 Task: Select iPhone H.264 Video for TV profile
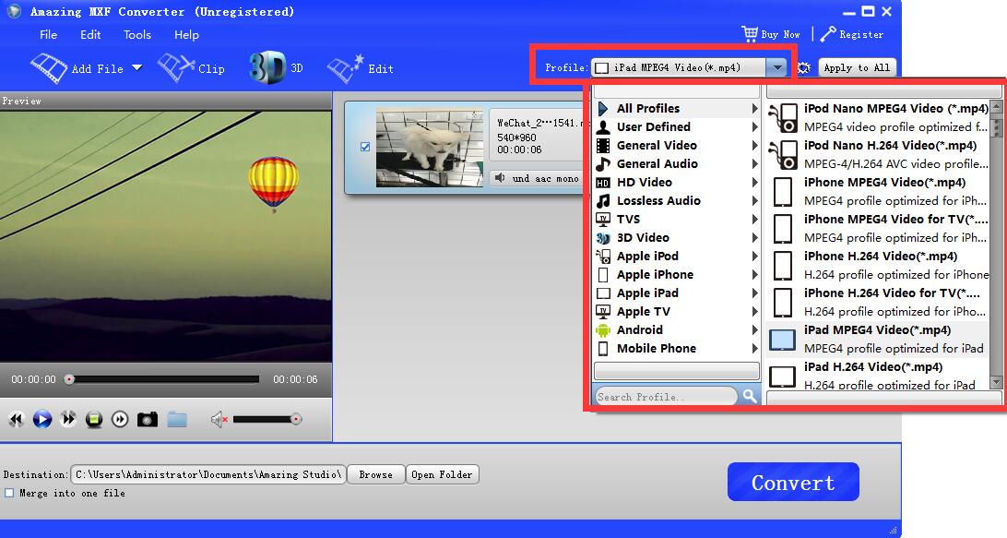point(877,302)
